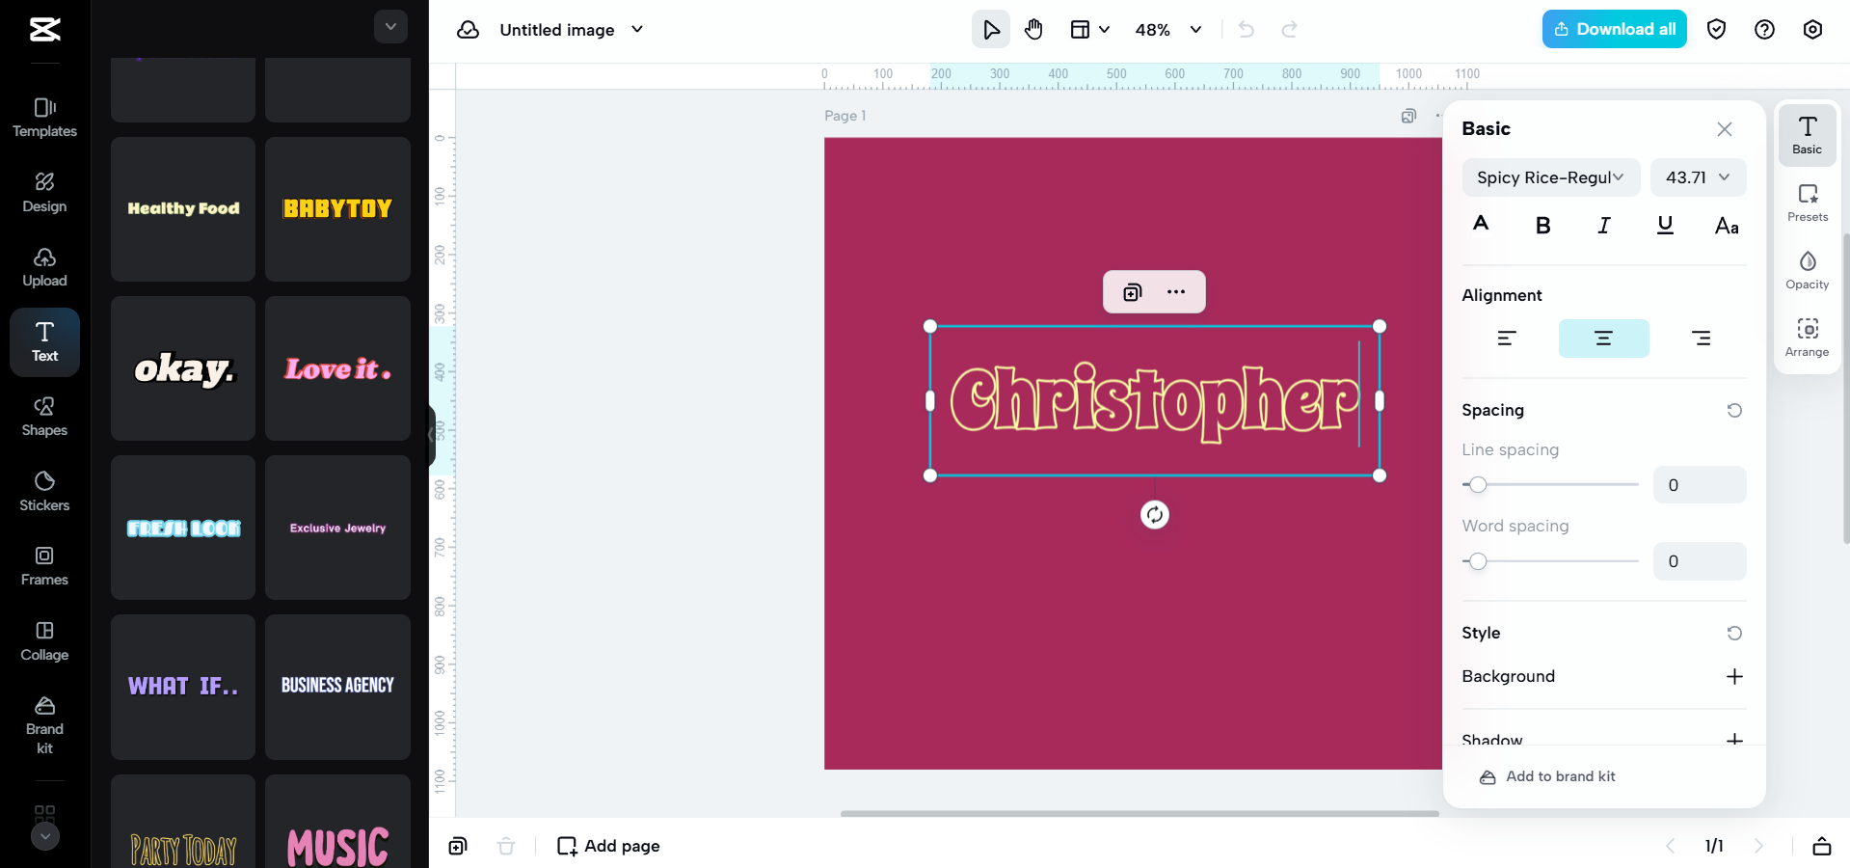This screenshot has height=868, width=1850.
Task: Reset the Style settings
Action: pos(1734,634)
